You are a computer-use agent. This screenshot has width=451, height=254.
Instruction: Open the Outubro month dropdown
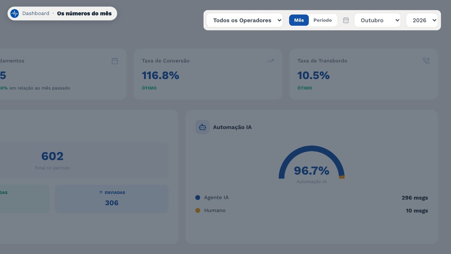tap(377, 20)
